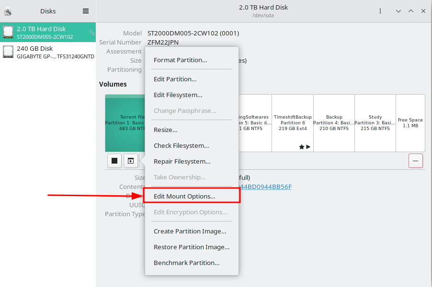
Task: Click the three-dot drive options menu
Action: coord(380,11)
